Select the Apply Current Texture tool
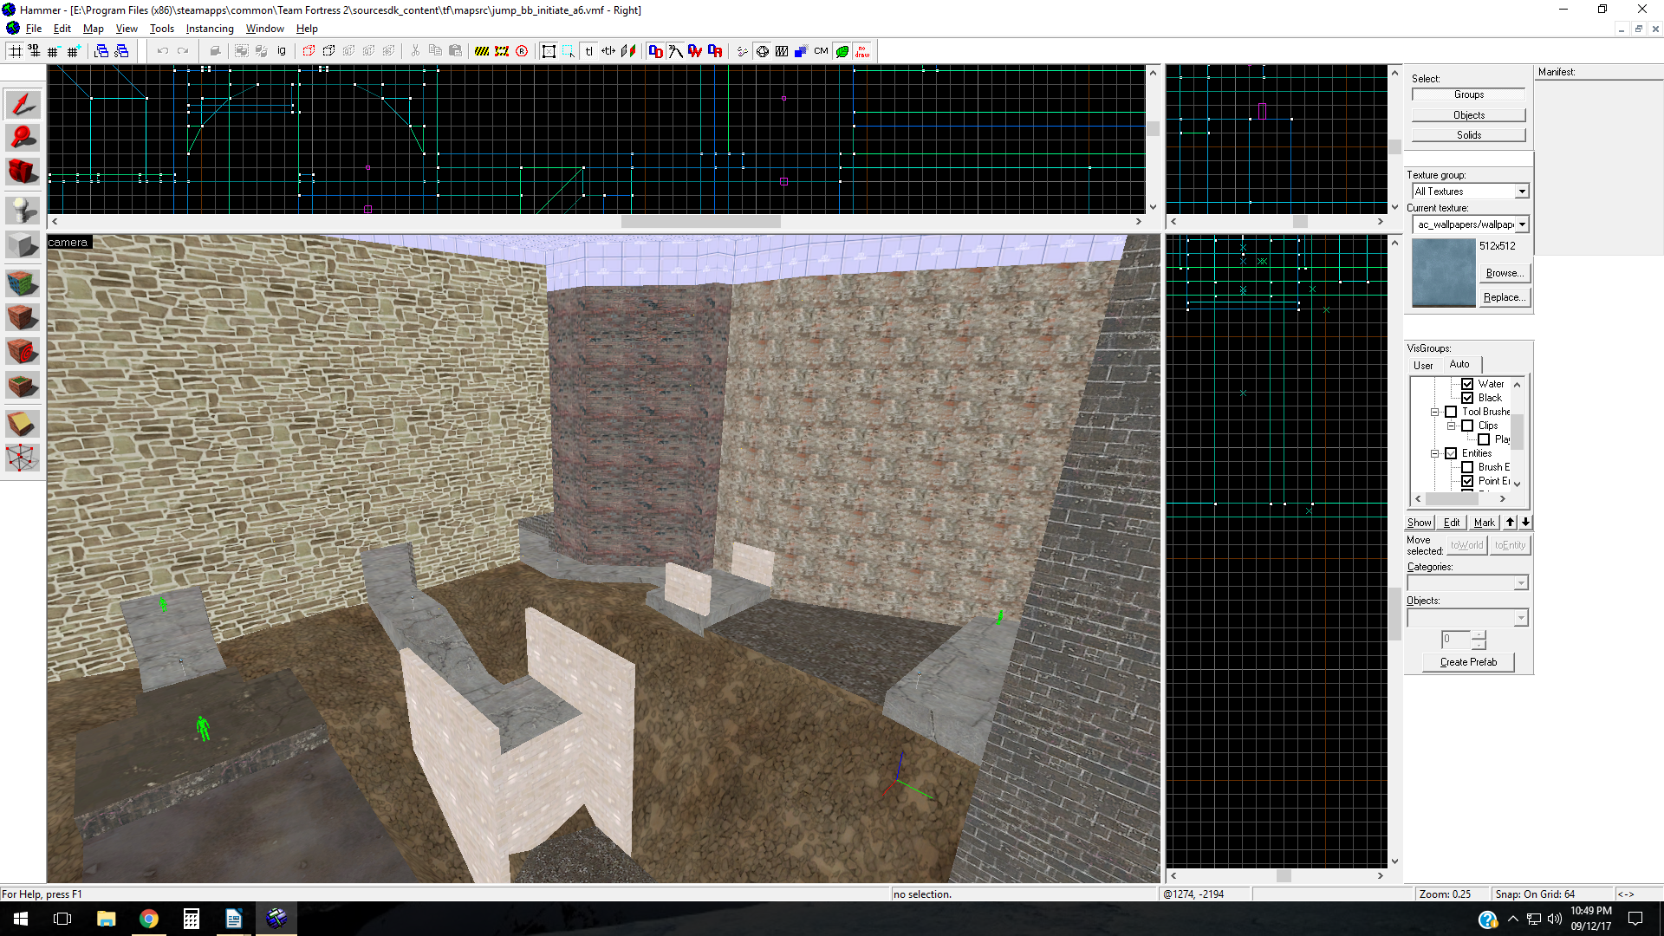The width and height of the screenshot is (1664, 936). (x=23, y=317)
